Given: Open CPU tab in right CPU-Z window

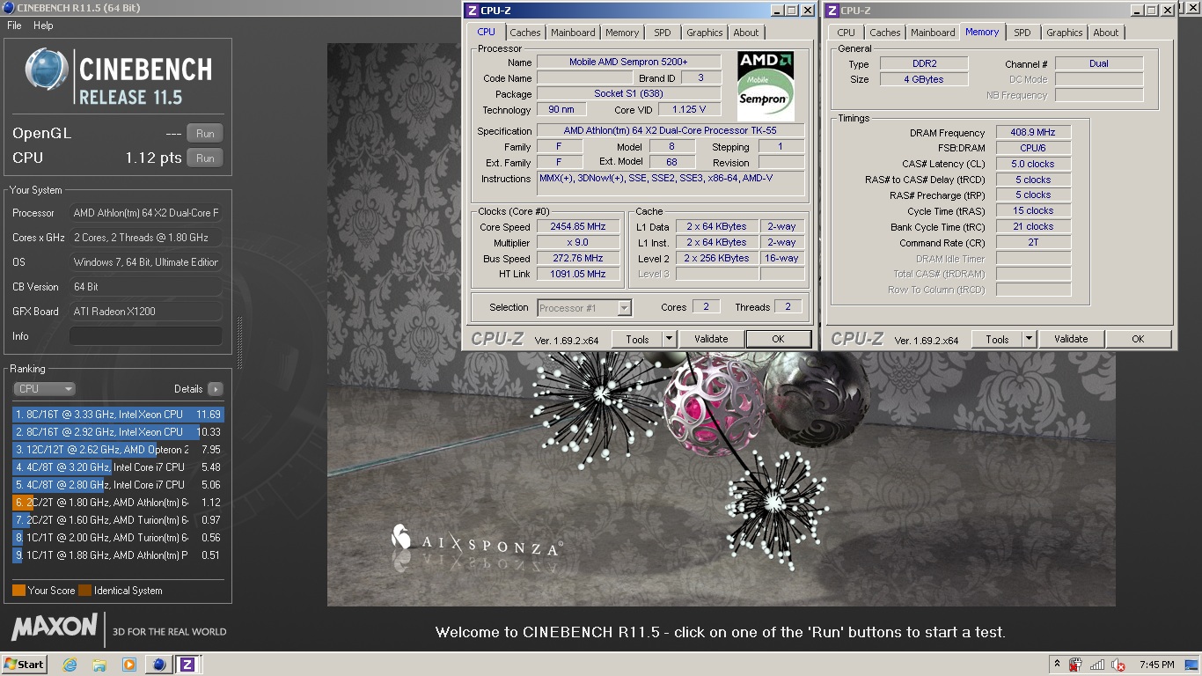Looking at the screenshot, I should (846, 33).
